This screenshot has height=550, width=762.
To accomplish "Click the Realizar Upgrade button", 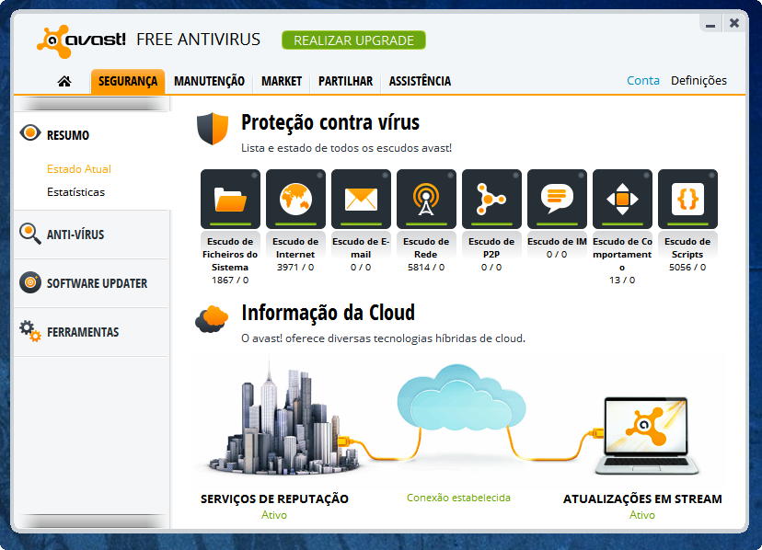I will [353, 40].
